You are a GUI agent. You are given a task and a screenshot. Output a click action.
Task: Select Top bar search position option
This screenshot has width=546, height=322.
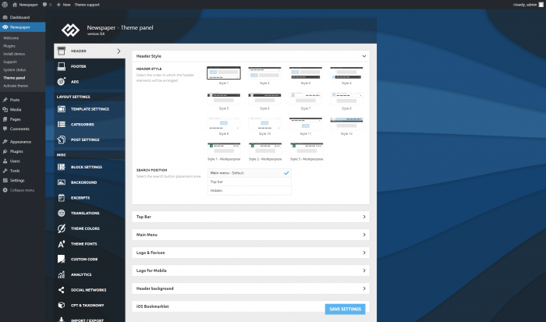coord(250,182)
